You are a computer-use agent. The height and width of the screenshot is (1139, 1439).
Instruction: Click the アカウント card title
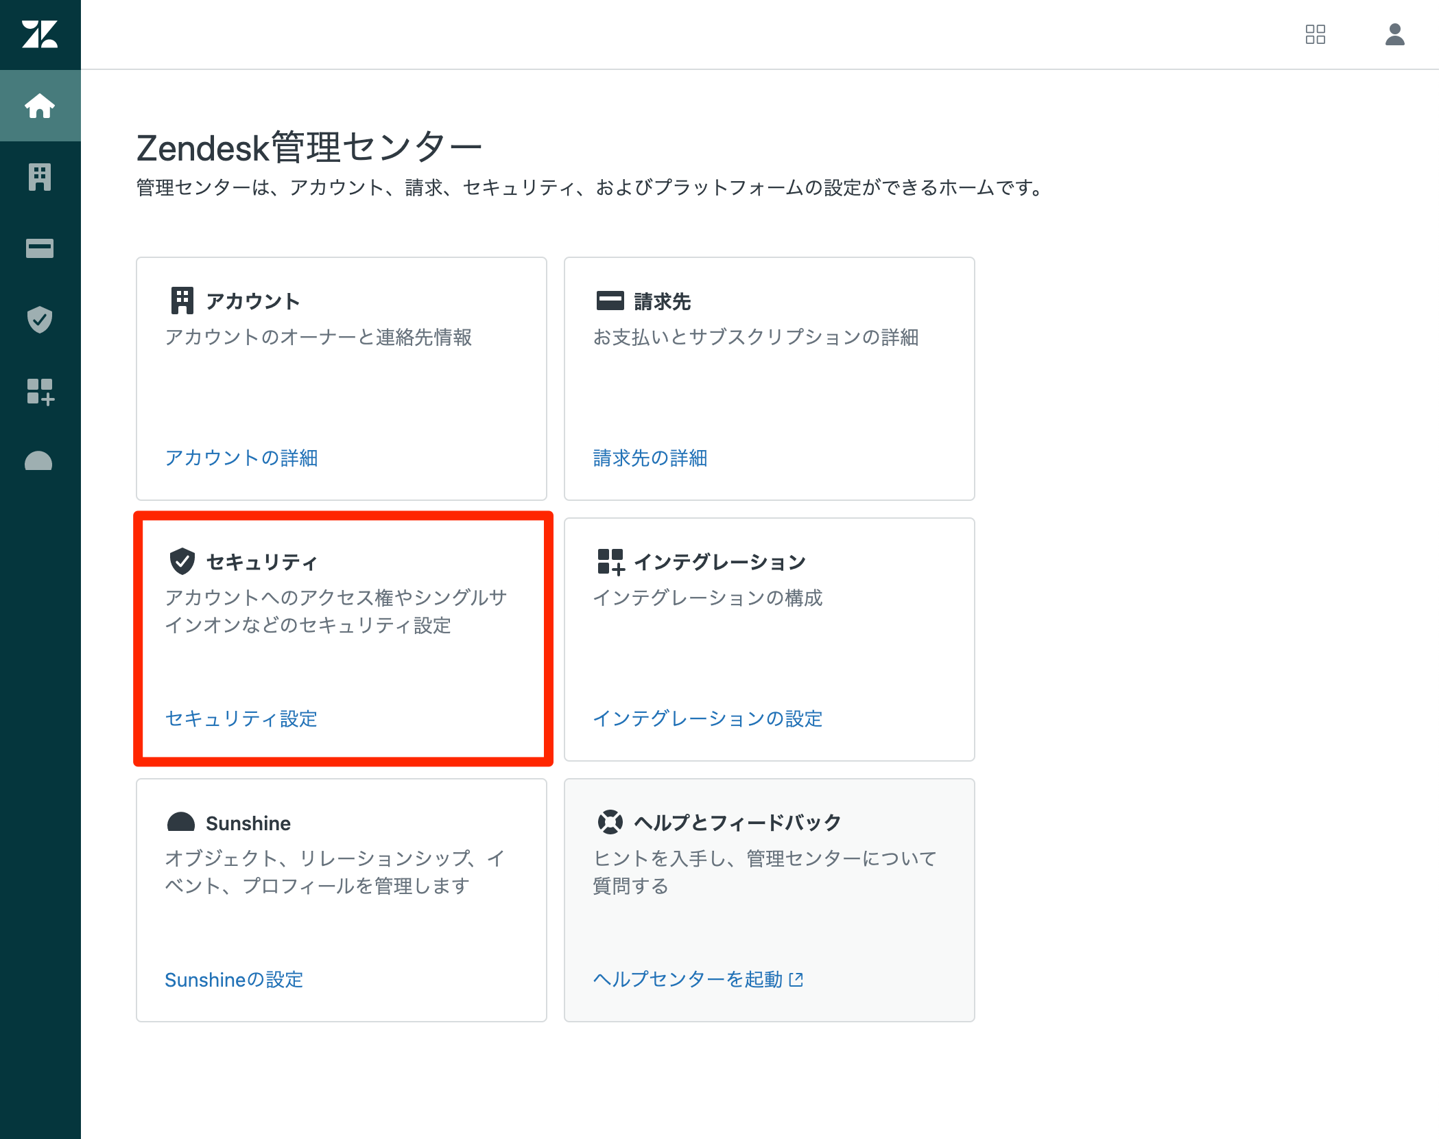click(x=252, y=301)
